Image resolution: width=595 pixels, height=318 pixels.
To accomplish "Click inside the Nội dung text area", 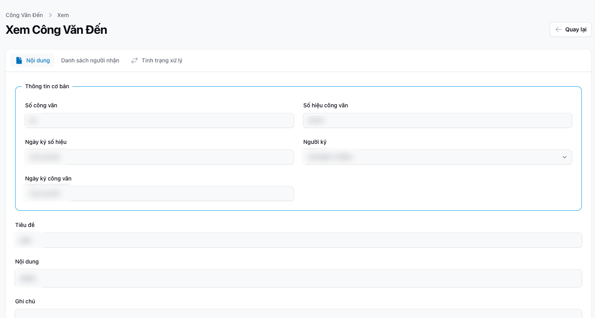I will [x=298, y=278].
